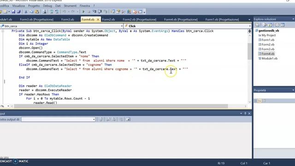Screen dimensions: 295x166
Task: Open the Visualizza menu
Action: (18, 6)
